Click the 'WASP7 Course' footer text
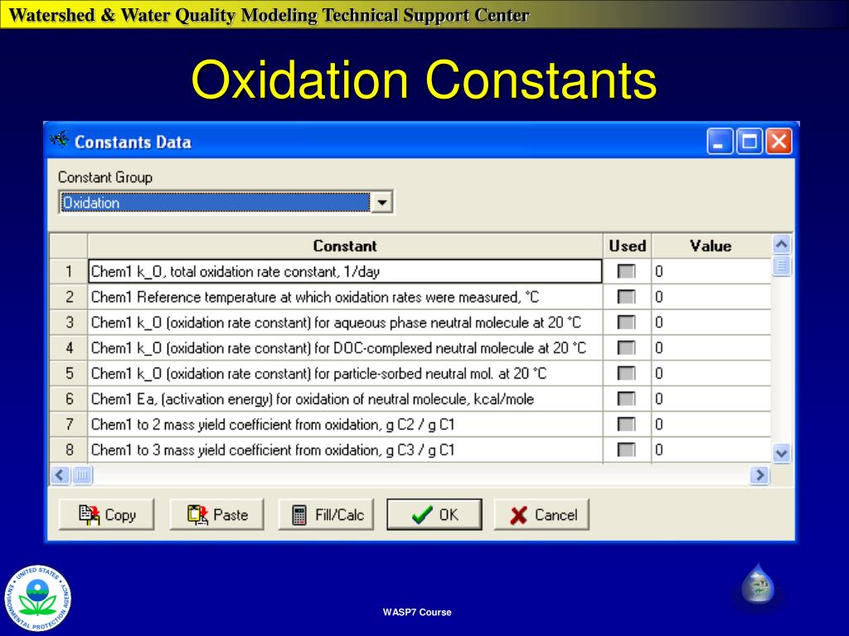This screenshot has width=849, height=636. pyautogui.click(x=417, y=612)
